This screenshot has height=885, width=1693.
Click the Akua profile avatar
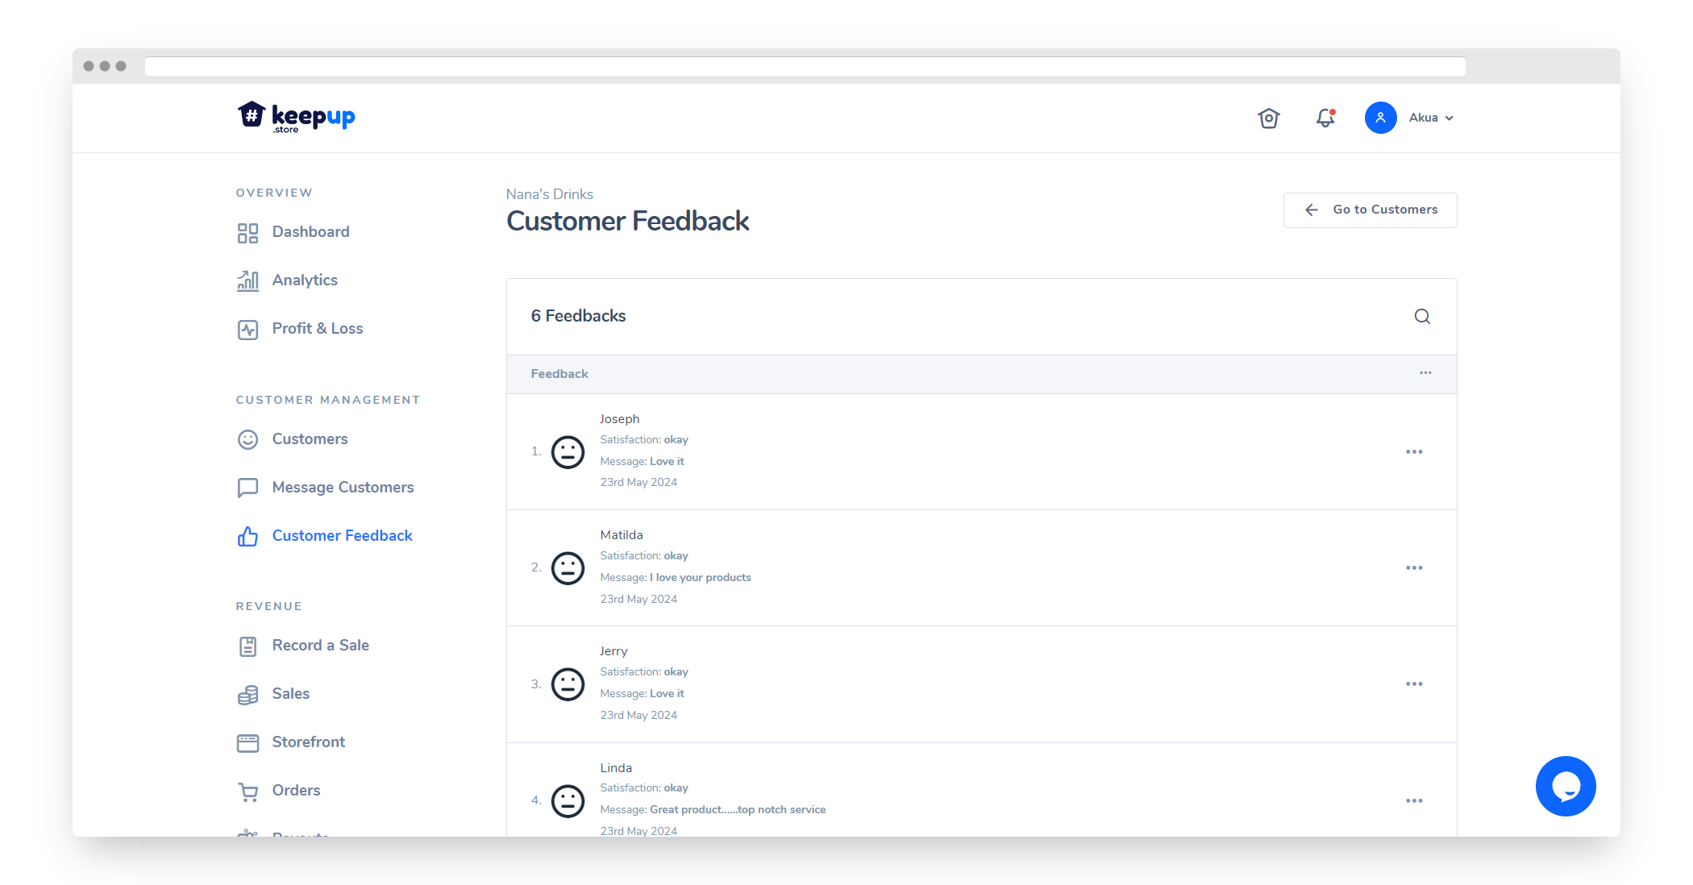tap(1380, 118)
